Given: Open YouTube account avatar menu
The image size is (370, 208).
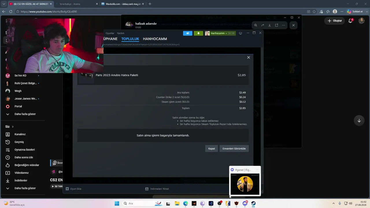Looking at the screenshot, I should (361, 21).
